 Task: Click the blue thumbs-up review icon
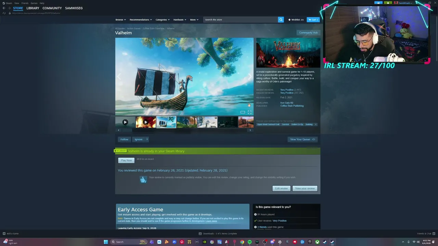click(143, 179)
